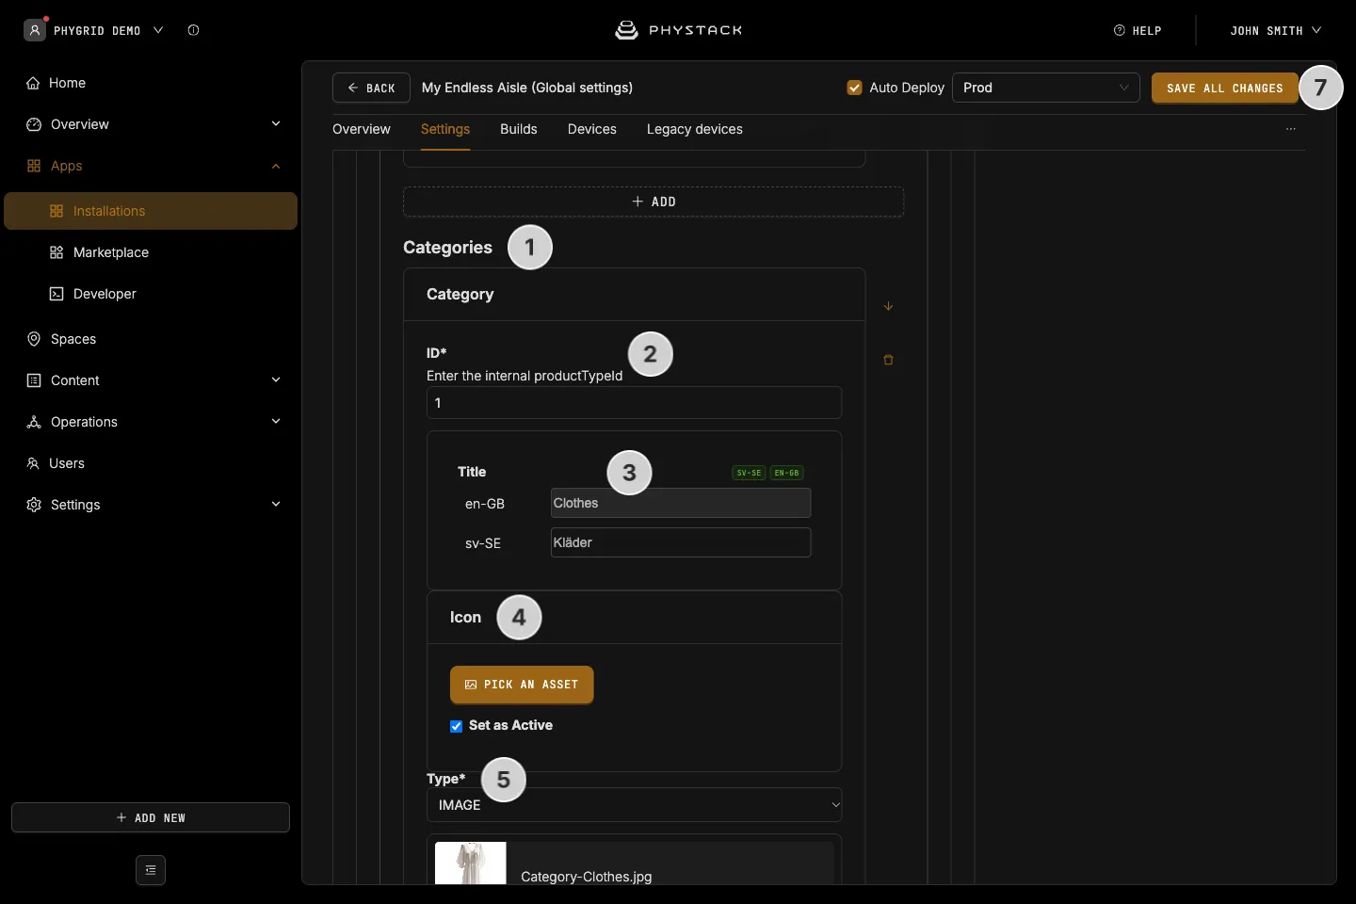Screen dimensions: 1356x904
Task: Open the Type dropdown showing IMAGE
Action: pyautogui.click(x=635, y=805)
